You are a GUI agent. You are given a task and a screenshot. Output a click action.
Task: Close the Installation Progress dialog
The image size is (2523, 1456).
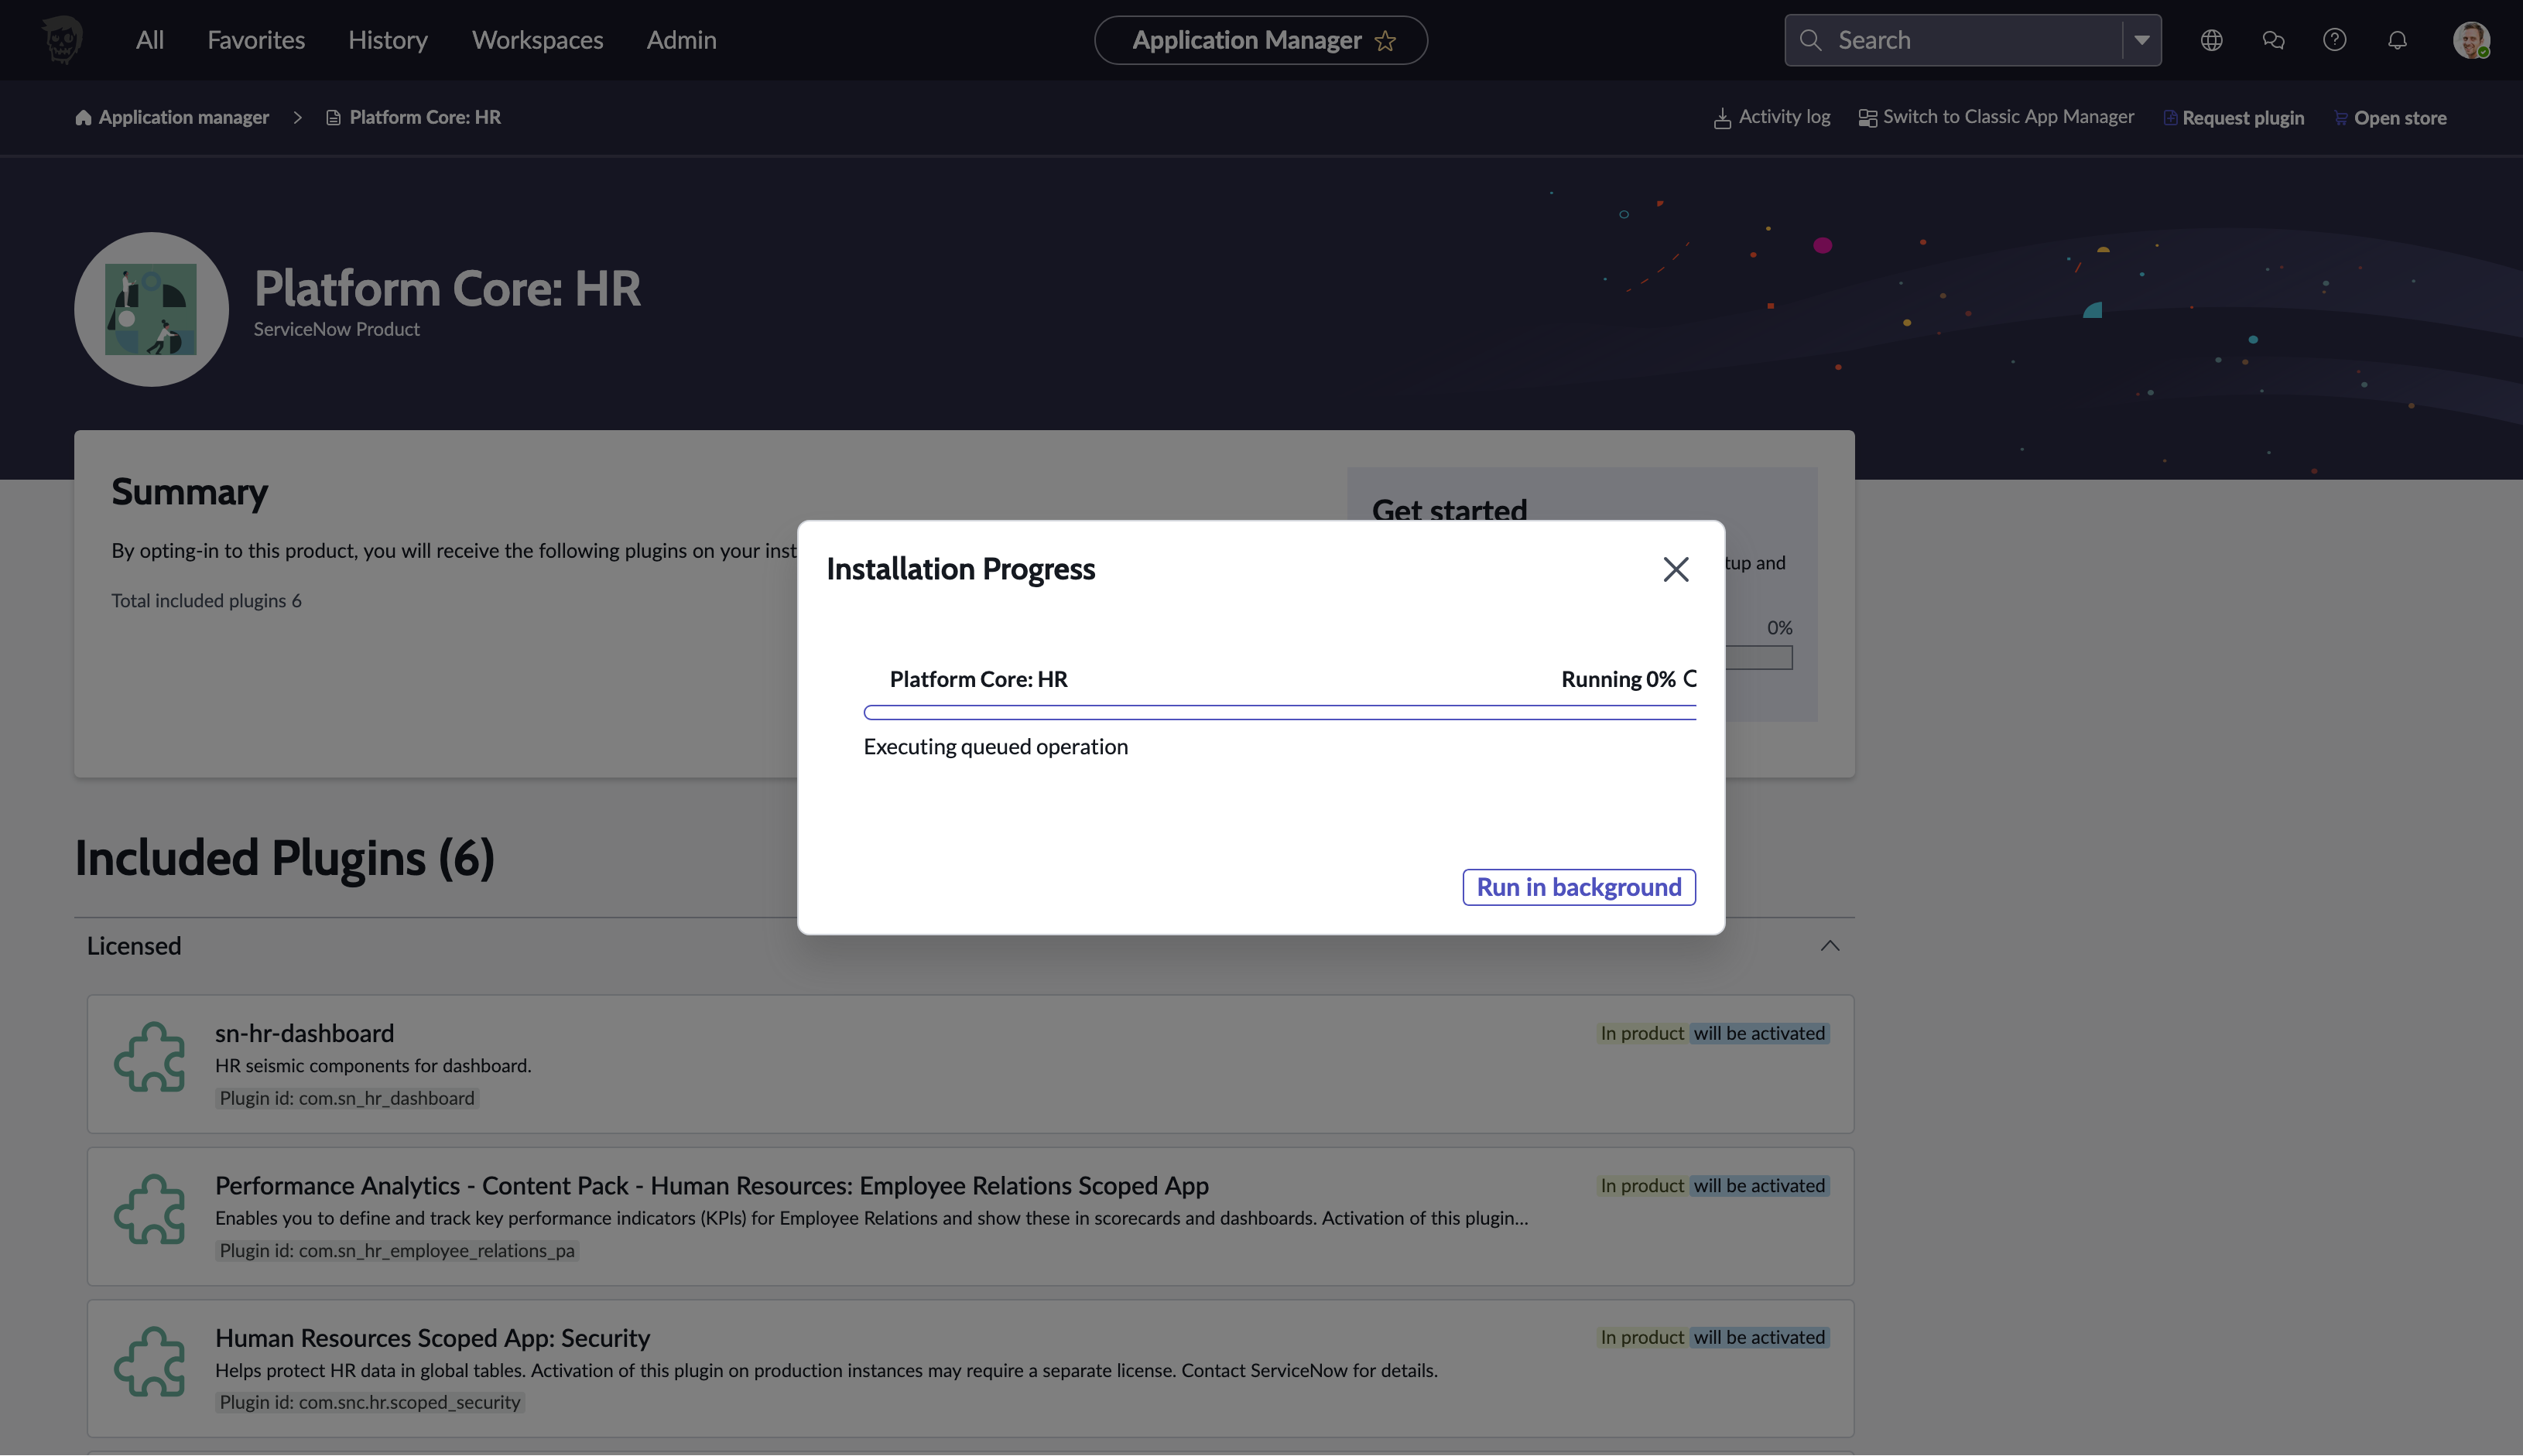pos(1676,569)
